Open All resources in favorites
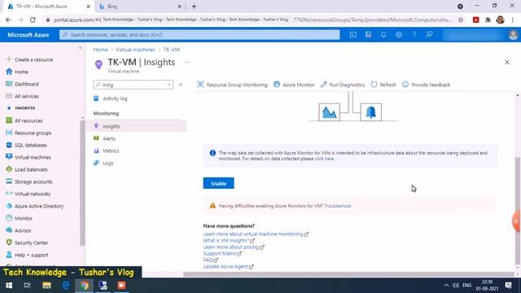 (x=24, y=120)
